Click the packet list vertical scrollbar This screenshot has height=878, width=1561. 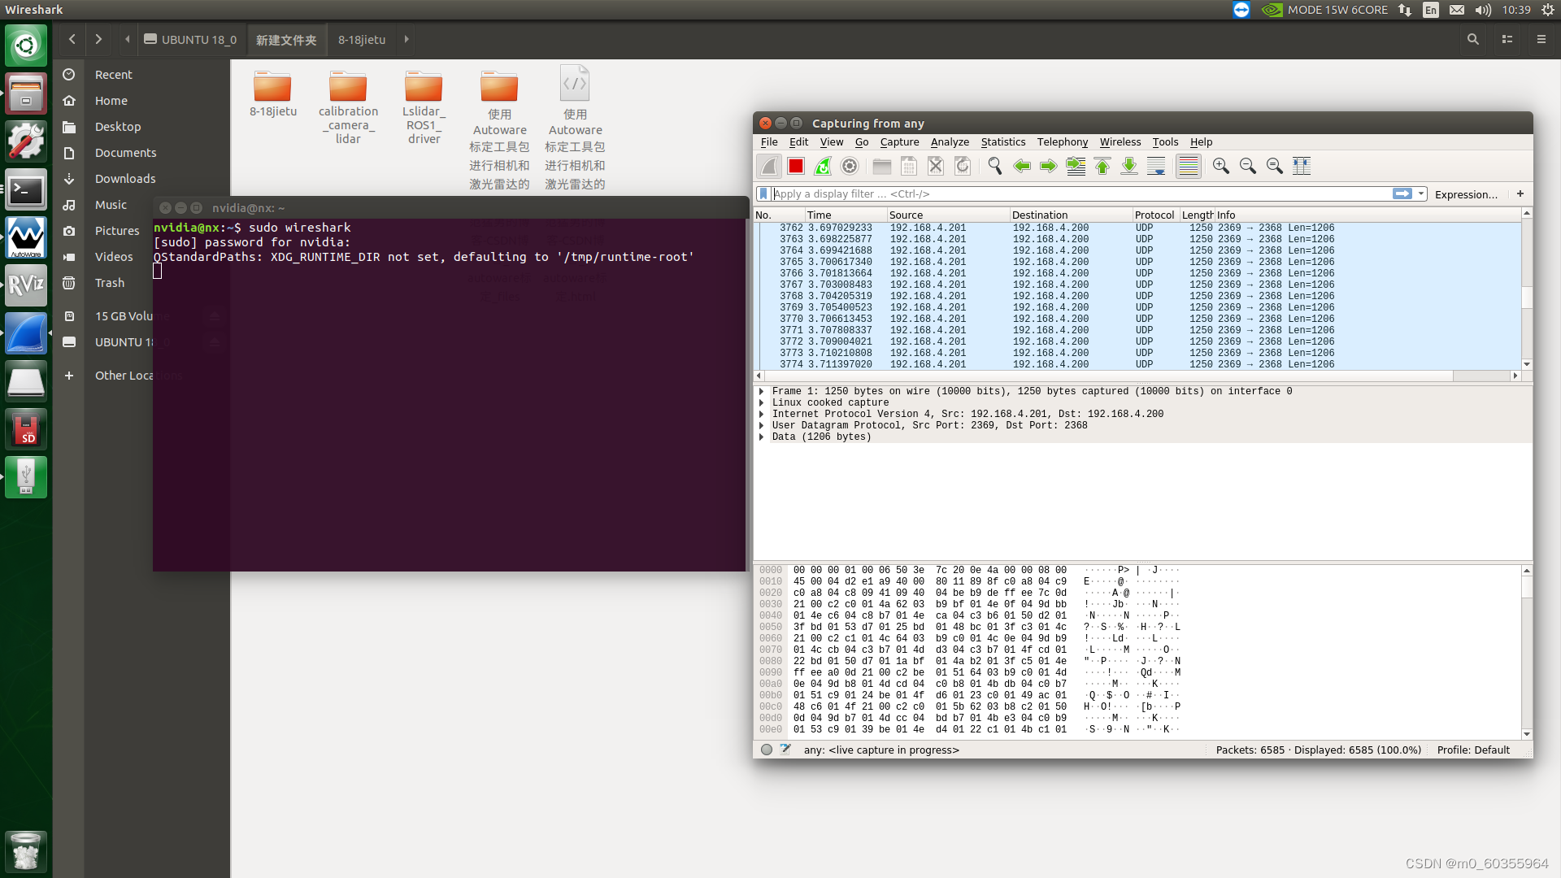1526,297
